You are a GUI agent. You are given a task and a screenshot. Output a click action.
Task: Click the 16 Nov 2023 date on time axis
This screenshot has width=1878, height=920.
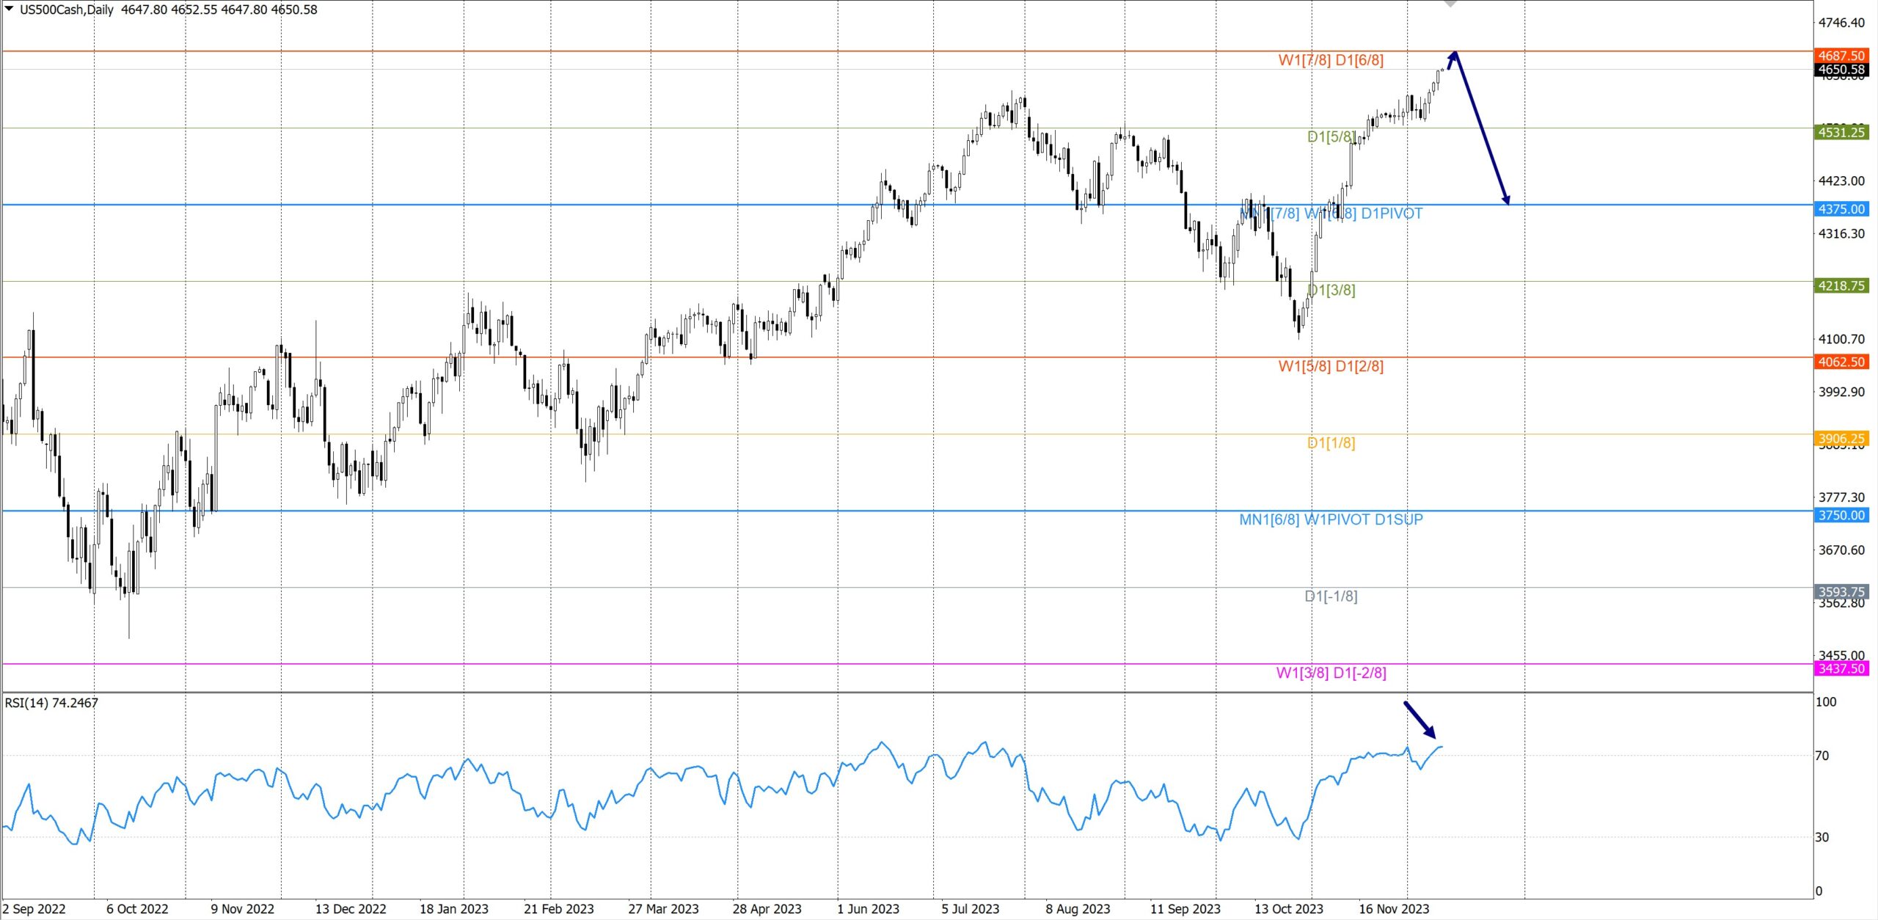1394,909
